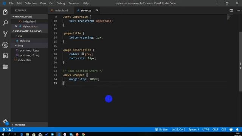Click the smiley feedback icon
Image resolution: width=242 pixels, height=136 pixels.
(x=231, y=130)
